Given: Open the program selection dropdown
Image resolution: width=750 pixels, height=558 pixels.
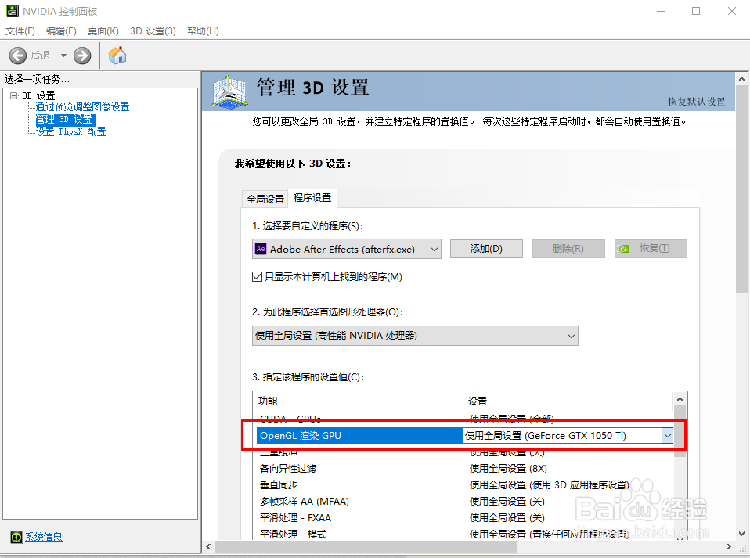Looking at the screenshot, I should [x=437, y=248].
